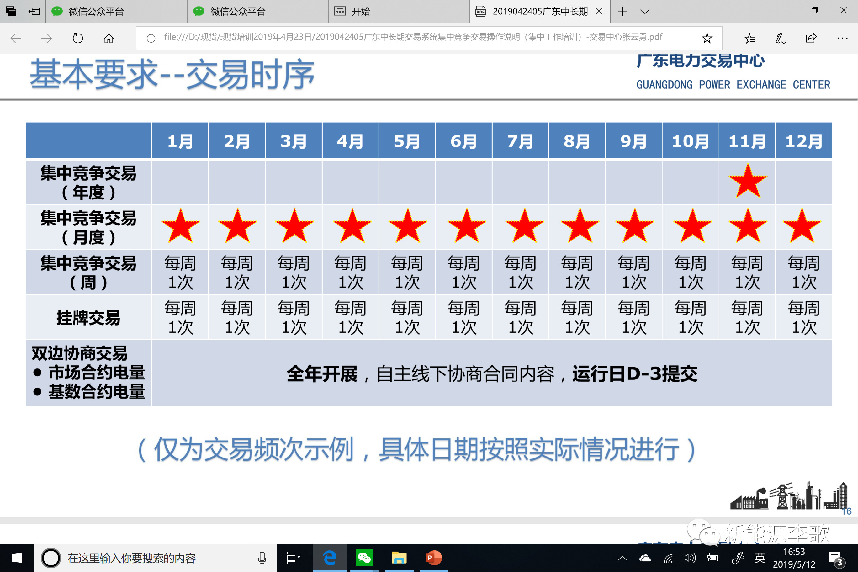858x572 pixels.
Task: Open PowerPoint from the taskbar
Action: [x=434, y=558]
